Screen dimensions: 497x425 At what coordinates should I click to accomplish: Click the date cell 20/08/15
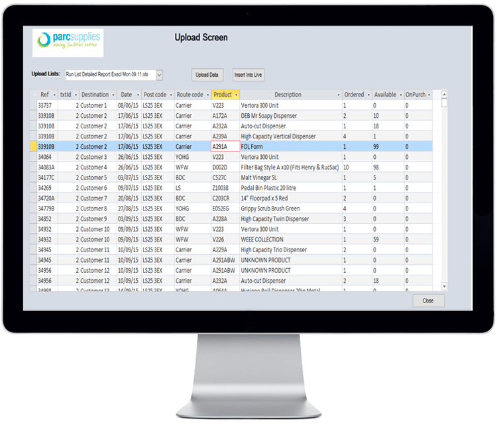click(129, 198)
